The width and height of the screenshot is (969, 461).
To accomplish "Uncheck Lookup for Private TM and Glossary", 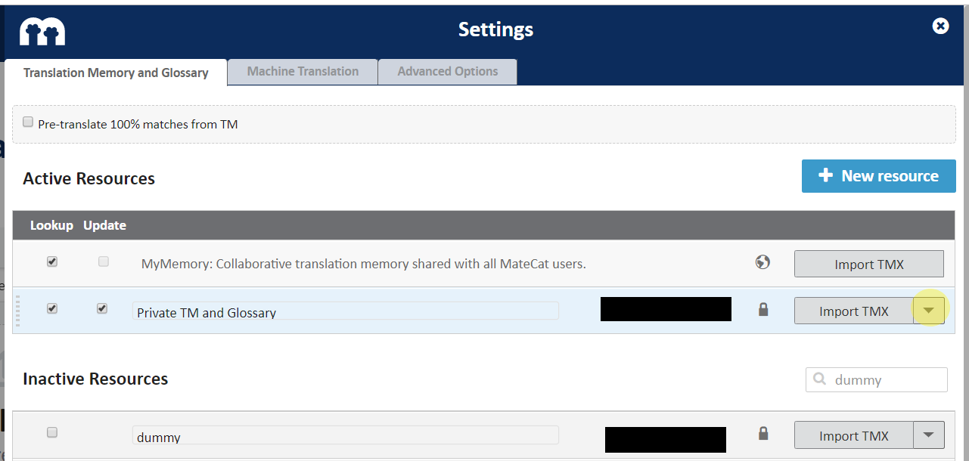I will [52, 308].
